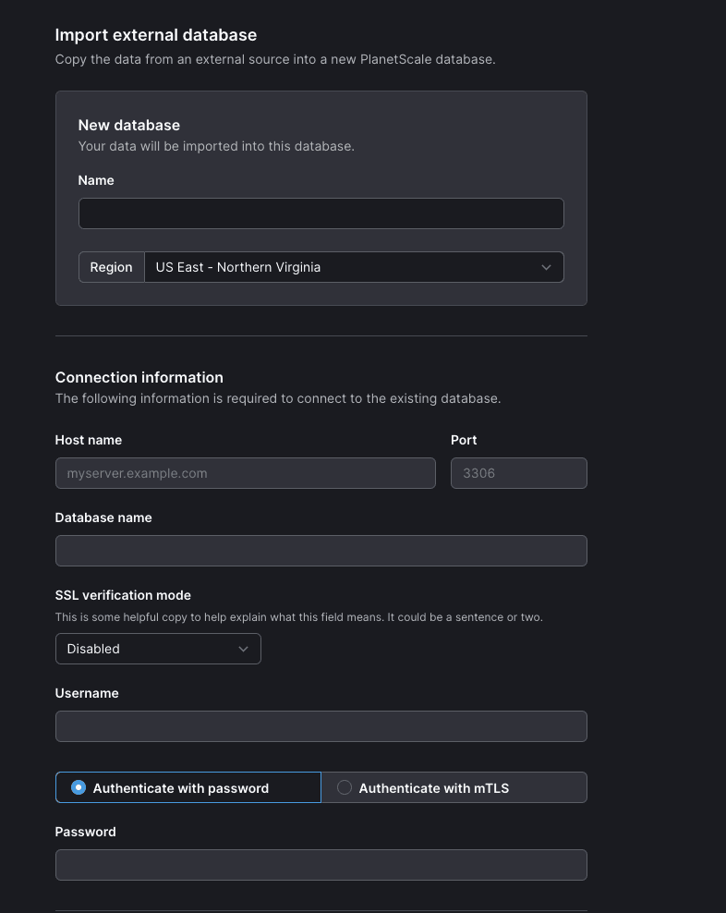Click the Database name label
The width and height of the screenshot is (726, 913).
[103, 517]
